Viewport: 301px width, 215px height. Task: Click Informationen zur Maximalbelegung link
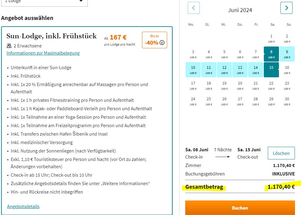point(43,53)
